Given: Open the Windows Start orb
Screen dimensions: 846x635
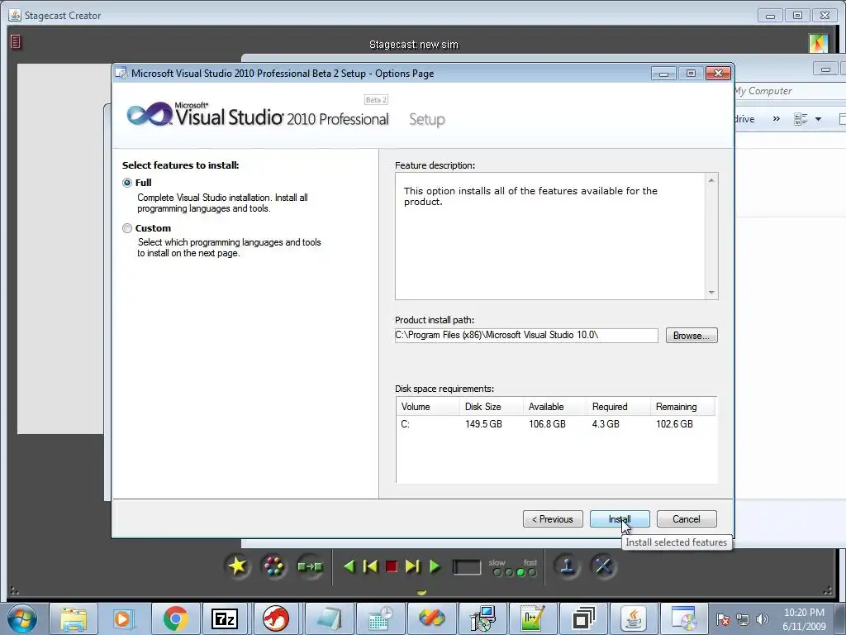Looking at the screenshot, I should [x=22, y=618].
